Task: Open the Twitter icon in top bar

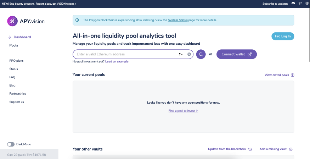Action: click(x=300, y=3)
